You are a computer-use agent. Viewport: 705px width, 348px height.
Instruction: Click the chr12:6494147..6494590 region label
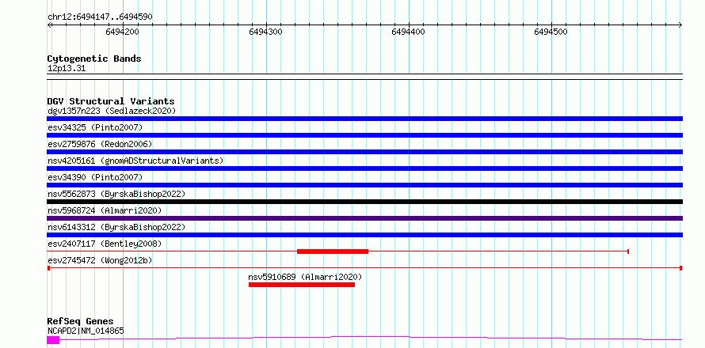pyautogui.click(x=100, y=17)
